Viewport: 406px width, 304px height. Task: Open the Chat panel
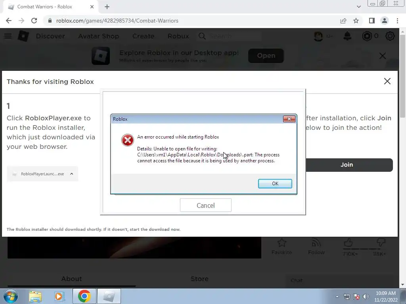click(x=339, y=281)
